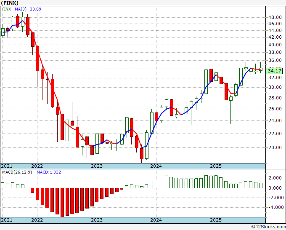Click the MACD(26,12,9) indicator label
The width and height of the screenshot is (286, 230).
coord(17,172)
